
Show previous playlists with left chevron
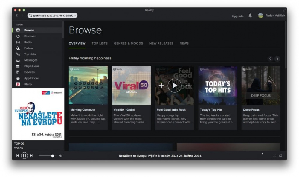point(270,59)
